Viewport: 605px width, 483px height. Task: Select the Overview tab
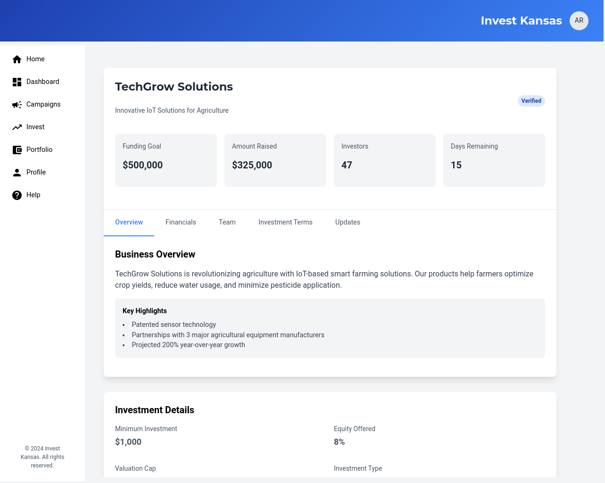(x=129, y=222)
